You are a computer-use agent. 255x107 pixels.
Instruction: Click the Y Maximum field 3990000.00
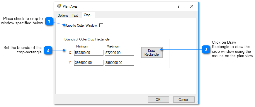pos(119,63)
